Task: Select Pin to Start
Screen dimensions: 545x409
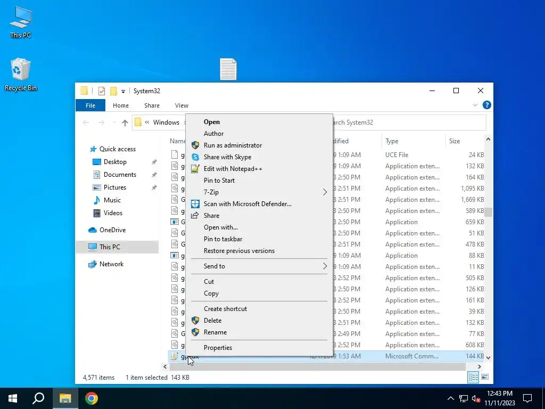Action: tap(259, 181)
